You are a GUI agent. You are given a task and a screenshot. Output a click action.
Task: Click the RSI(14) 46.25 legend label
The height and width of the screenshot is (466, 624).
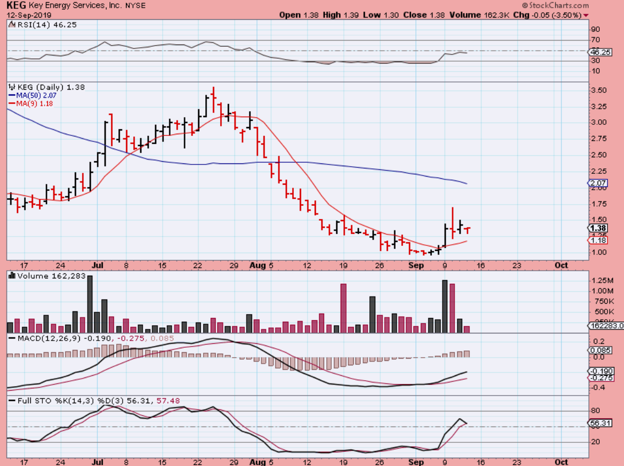click(47, 25)
